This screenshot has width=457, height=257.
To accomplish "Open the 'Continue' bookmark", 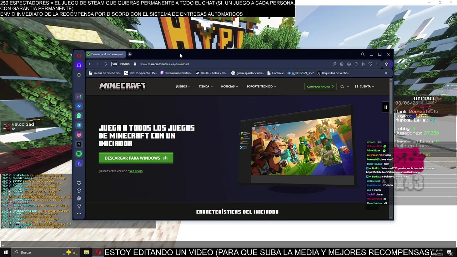I will click(x=275, y=73).
